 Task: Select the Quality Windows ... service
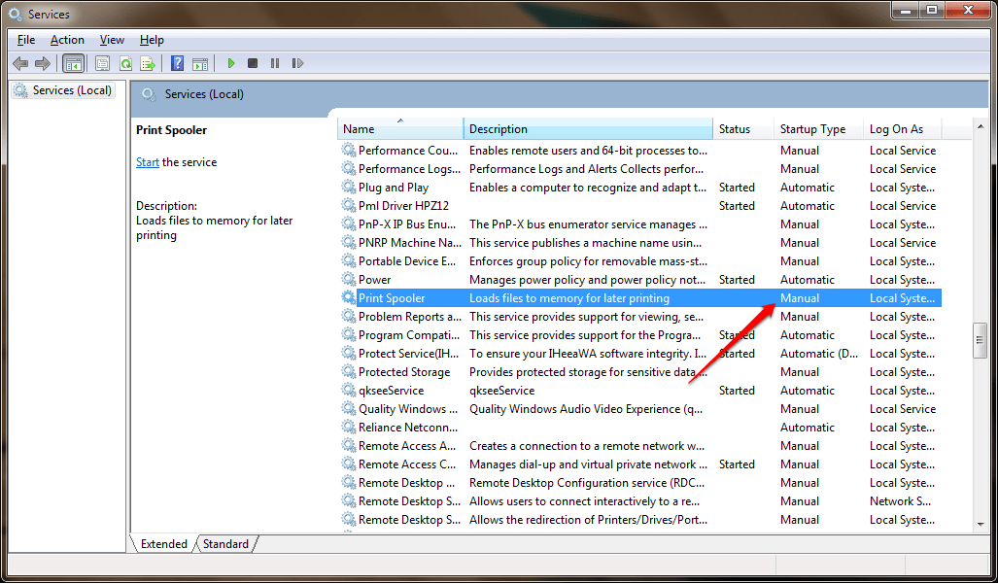tap(408, 408)
